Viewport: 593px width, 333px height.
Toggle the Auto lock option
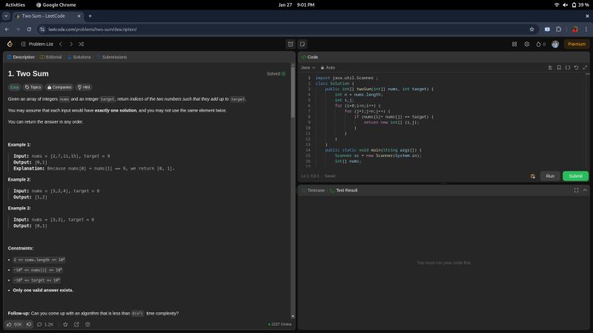click(x=328, y=67)
